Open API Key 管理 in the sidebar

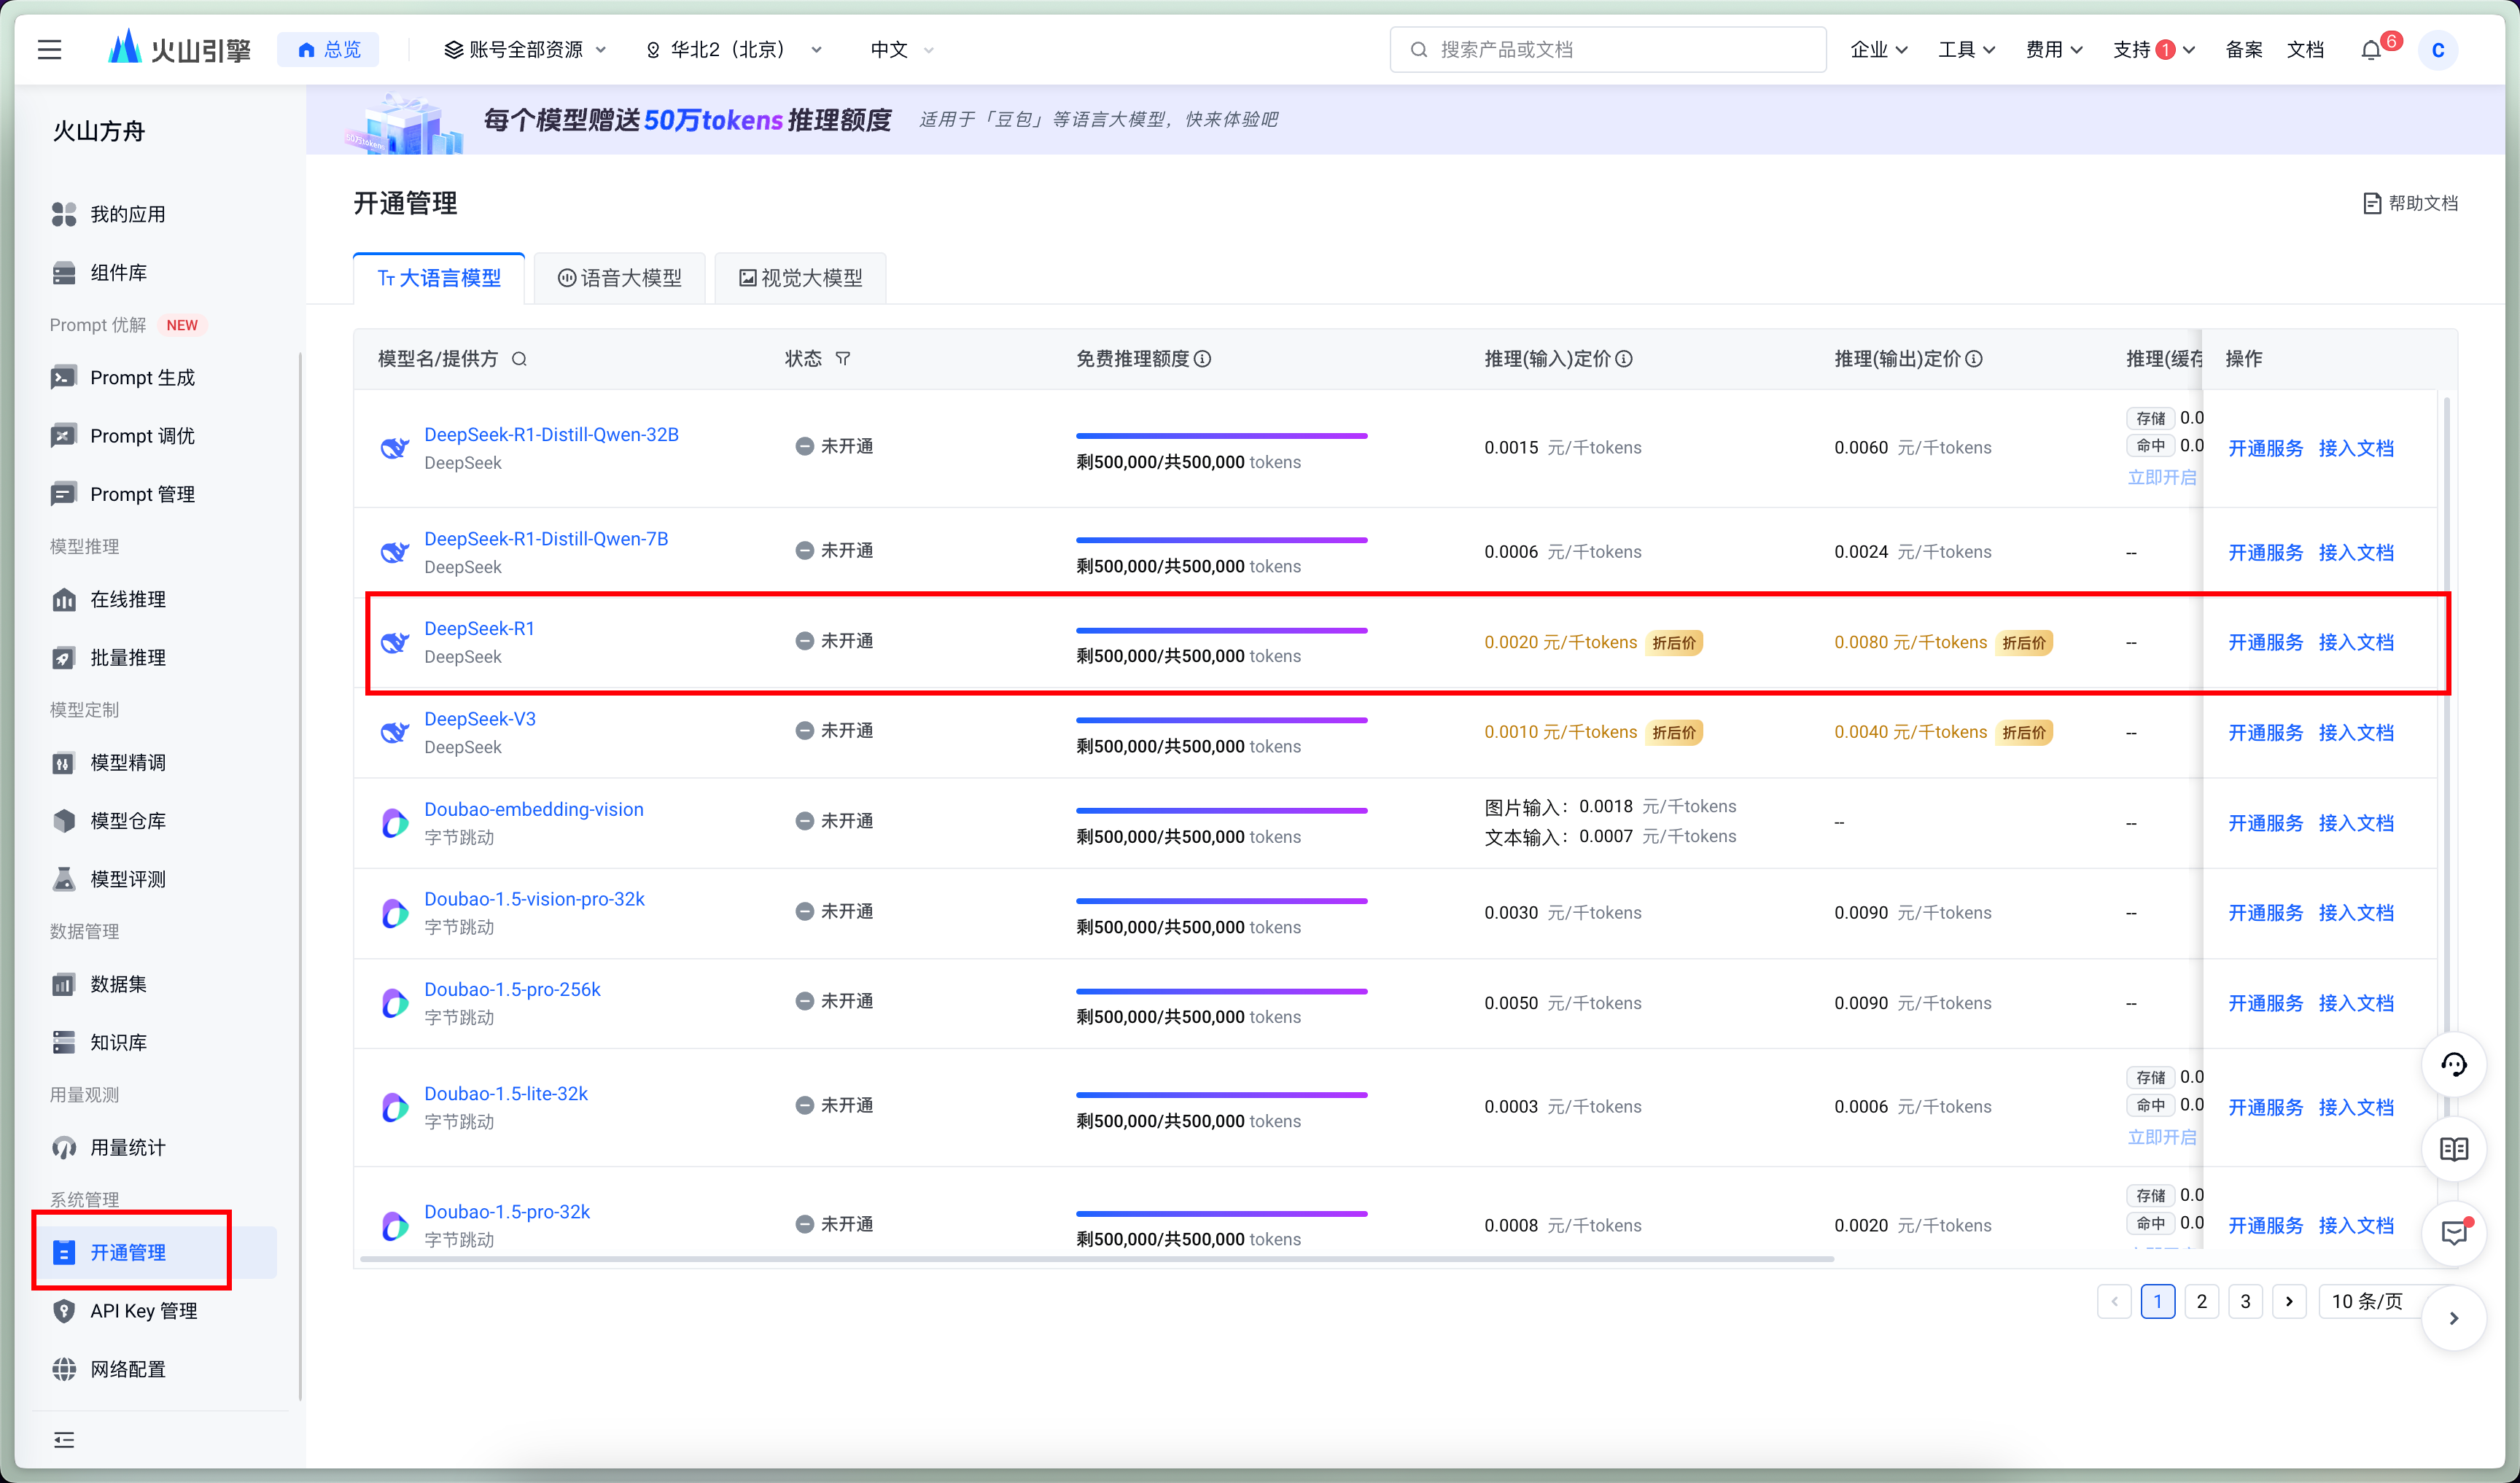(143, 1311)
